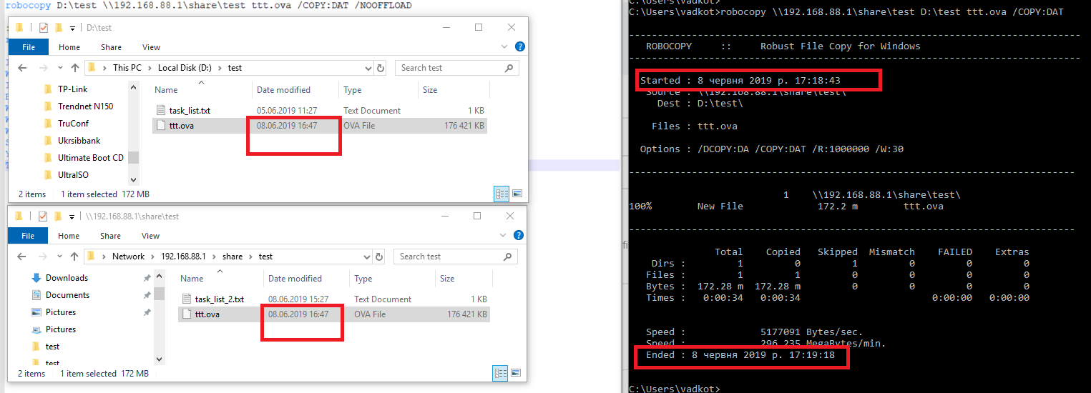This screenshot has width=1091, height=393.
Task: Refresh the D:\test folder view
Action: 381,68
